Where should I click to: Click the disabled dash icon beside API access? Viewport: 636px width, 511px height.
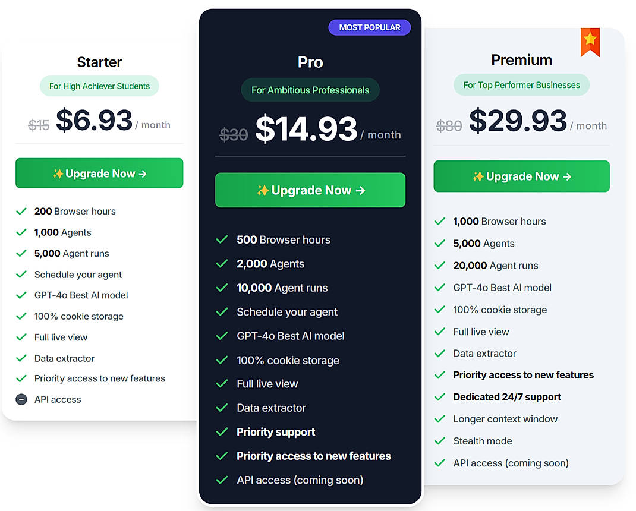tap(21, 399)
